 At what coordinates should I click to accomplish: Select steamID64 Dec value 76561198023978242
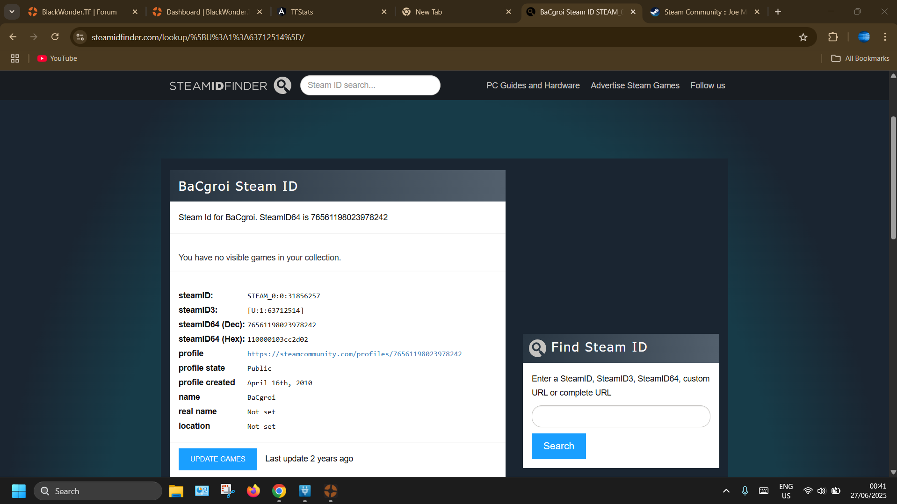[282, 325]
